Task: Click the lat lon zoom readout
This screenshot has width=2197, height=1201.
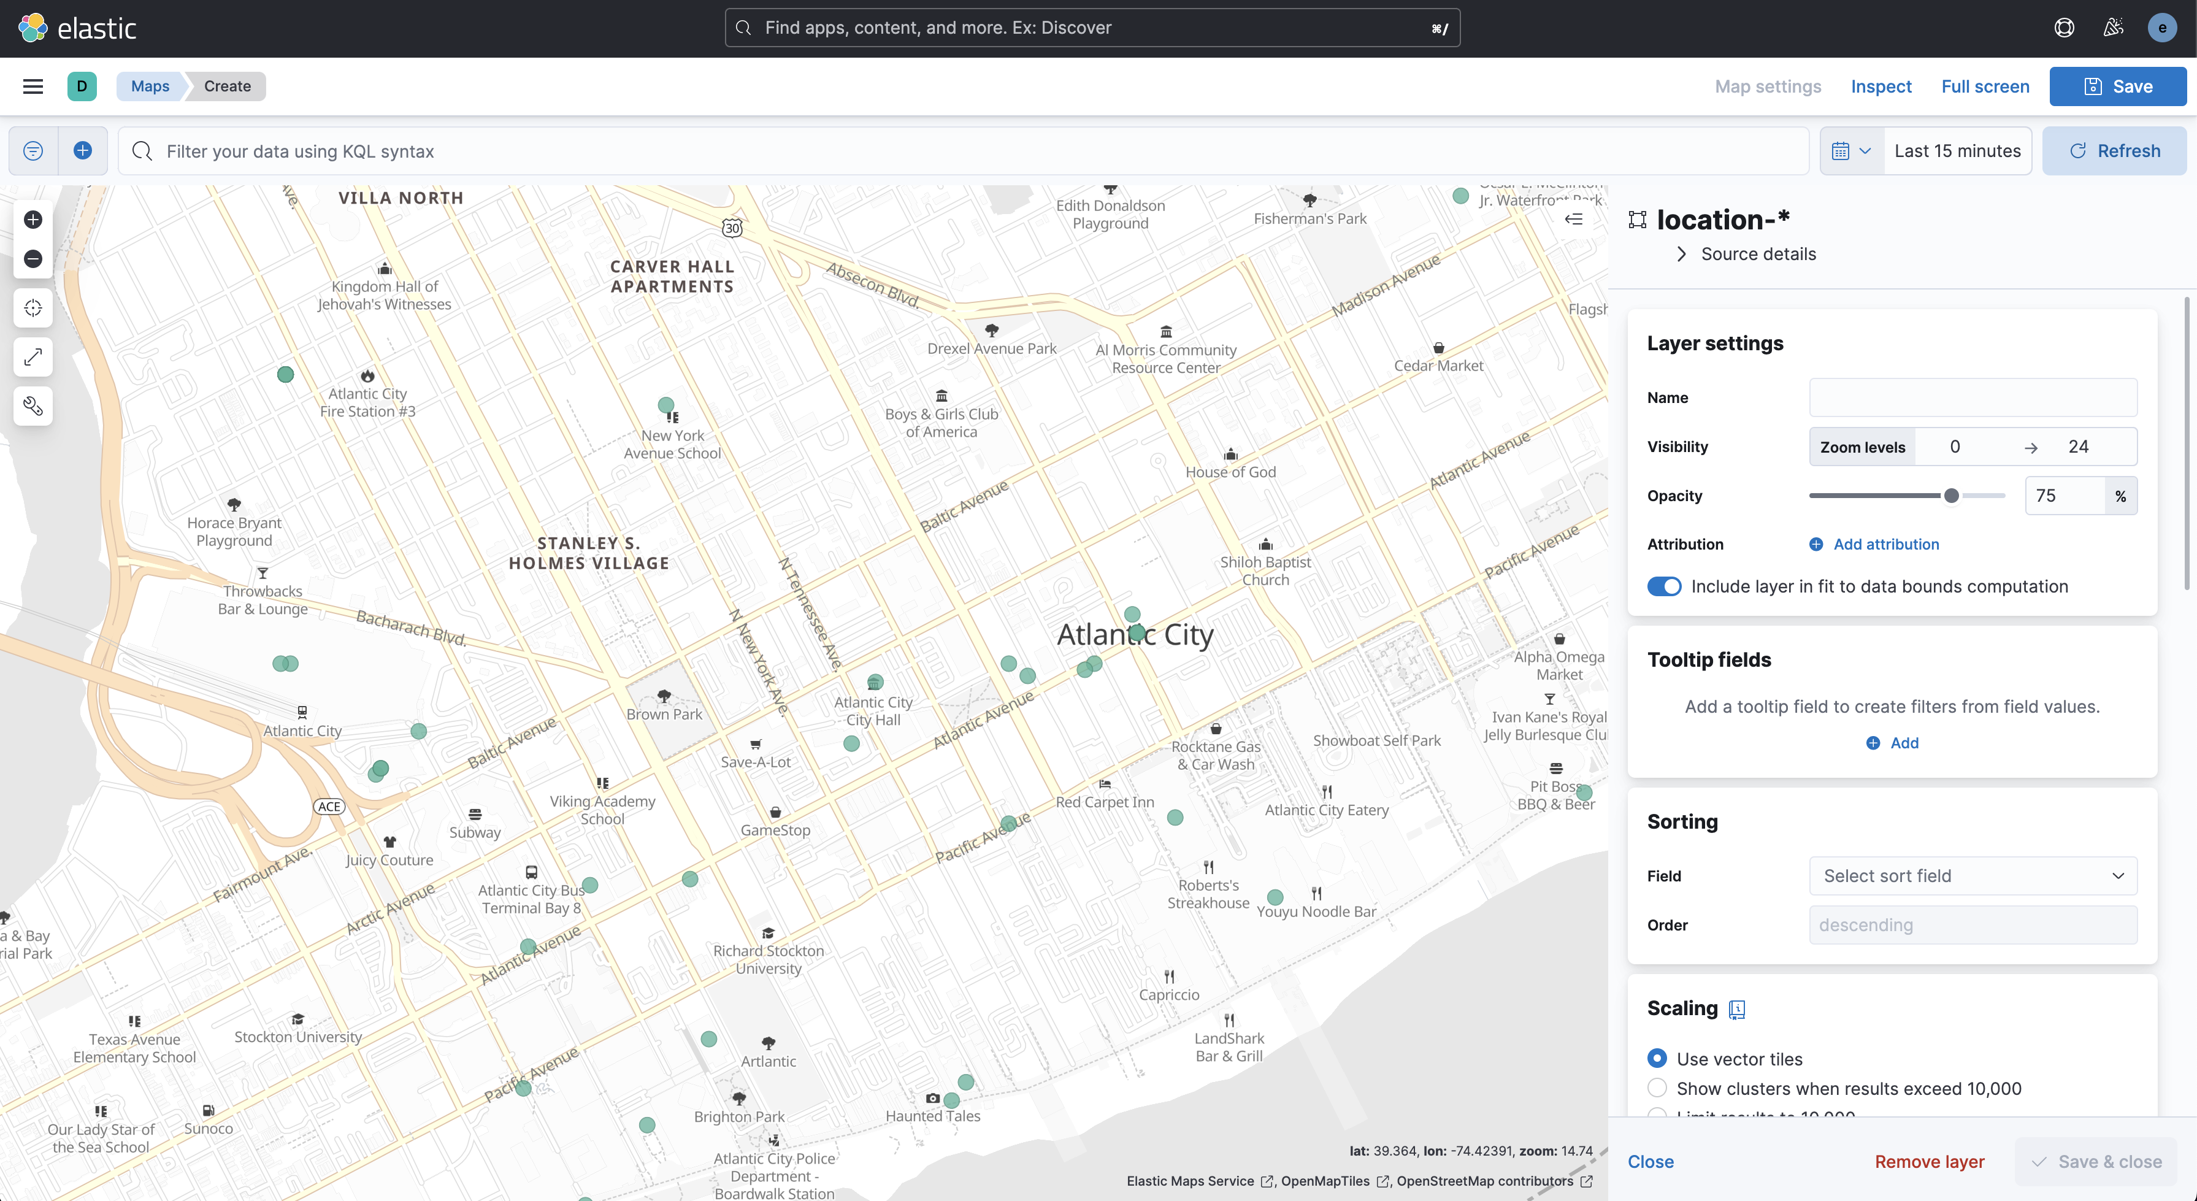Action: pyautogui.click(x=1470, y=1151)
